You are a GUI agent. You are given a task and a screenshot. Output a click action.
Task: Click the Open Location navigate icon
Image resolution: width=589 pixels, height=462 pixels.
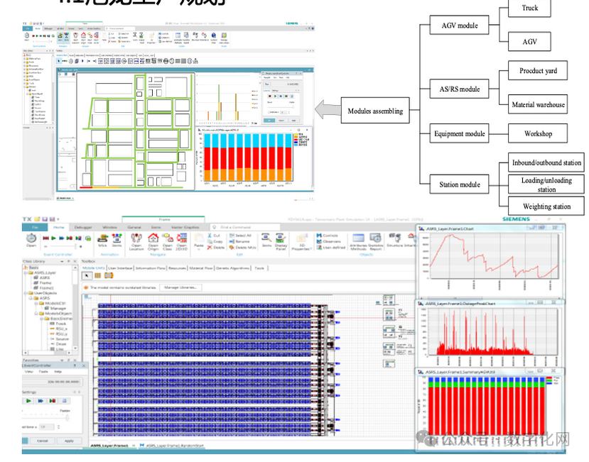[x=137, y=240]
